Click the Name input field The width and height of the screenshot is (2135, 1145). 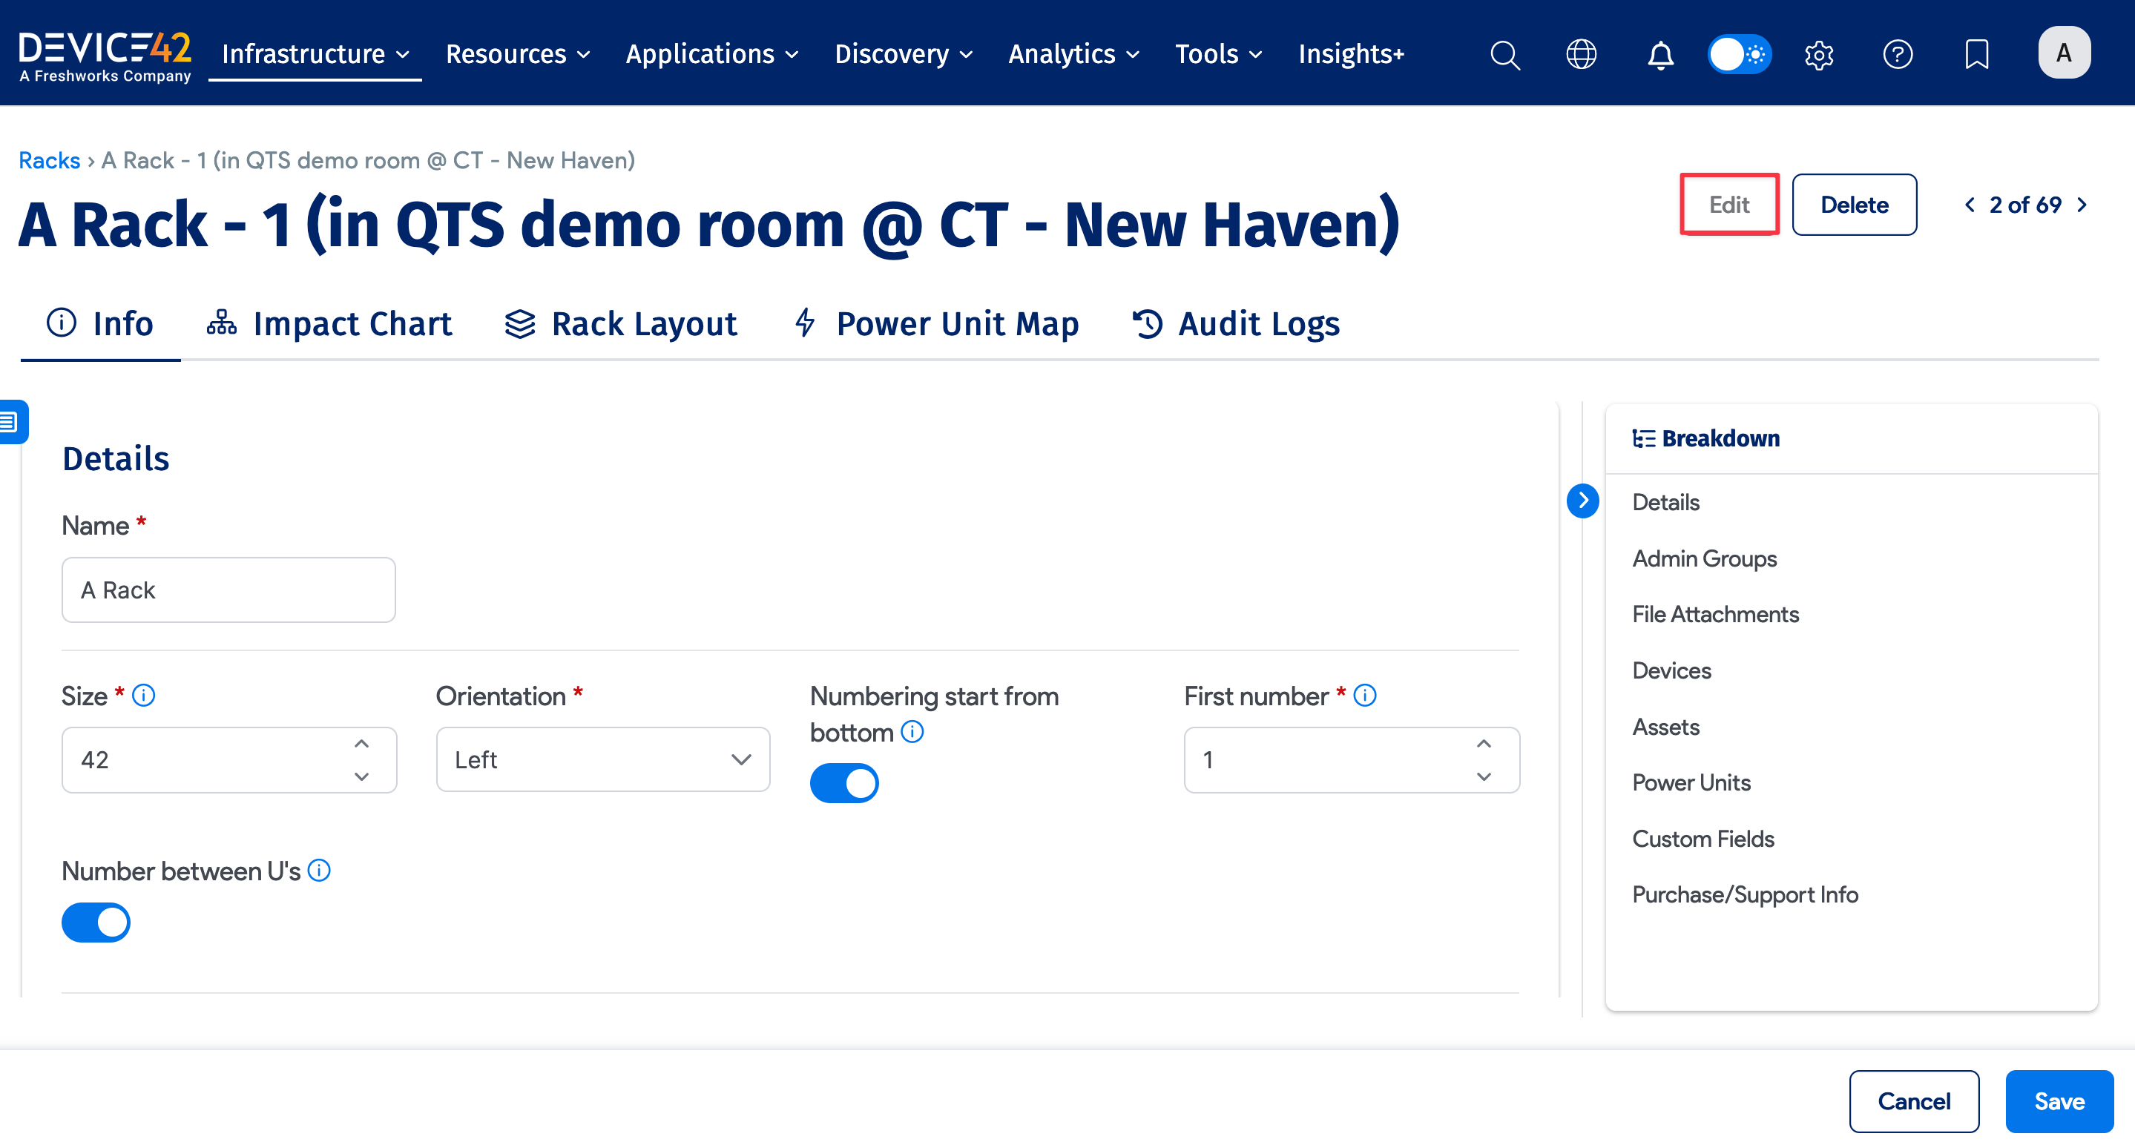pos(228,590)
